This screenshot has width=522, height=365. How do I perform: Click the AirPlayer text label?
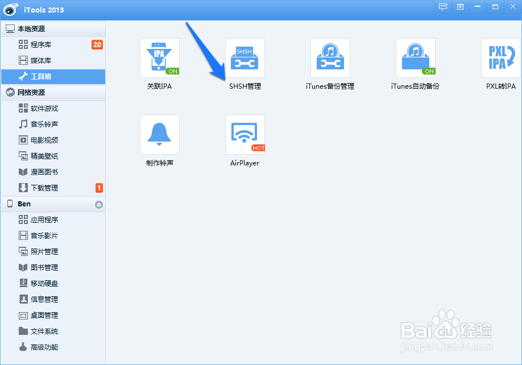coord(245,163)
